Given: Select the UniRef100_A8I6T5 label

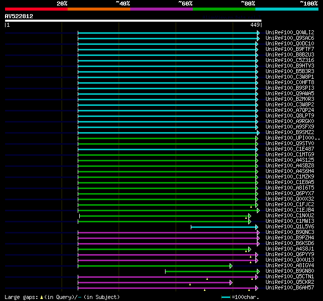Looking at the screenshot, I should click(x=290, y=188).
